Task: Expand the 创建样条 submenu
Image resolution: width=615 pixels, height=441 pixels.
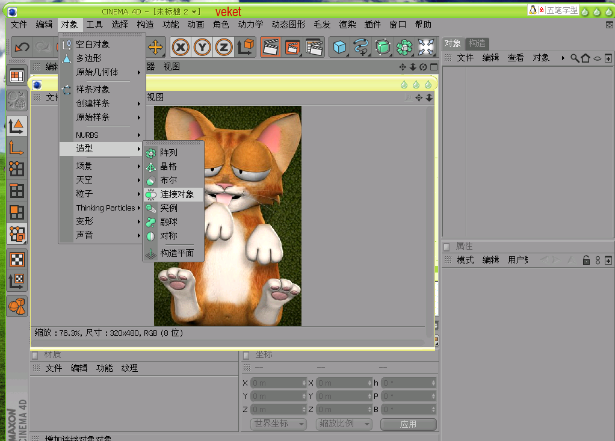Action: pyautogui.click(x=102, y=103)
